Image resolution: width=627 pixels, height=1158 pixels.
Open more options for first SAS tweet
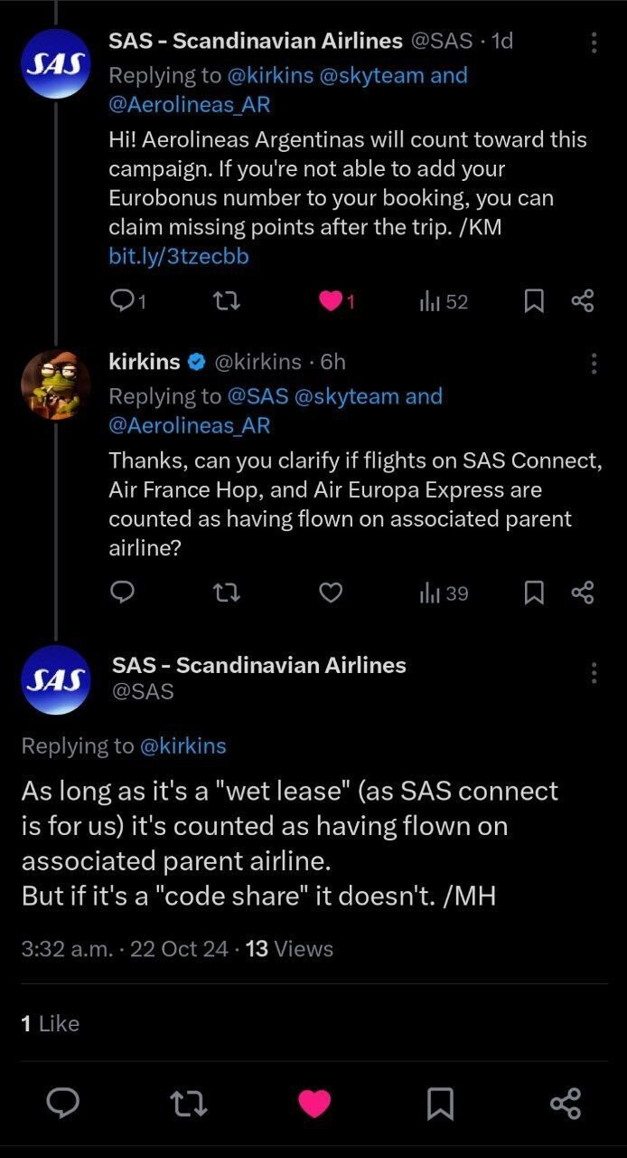(x=594, y=43)
